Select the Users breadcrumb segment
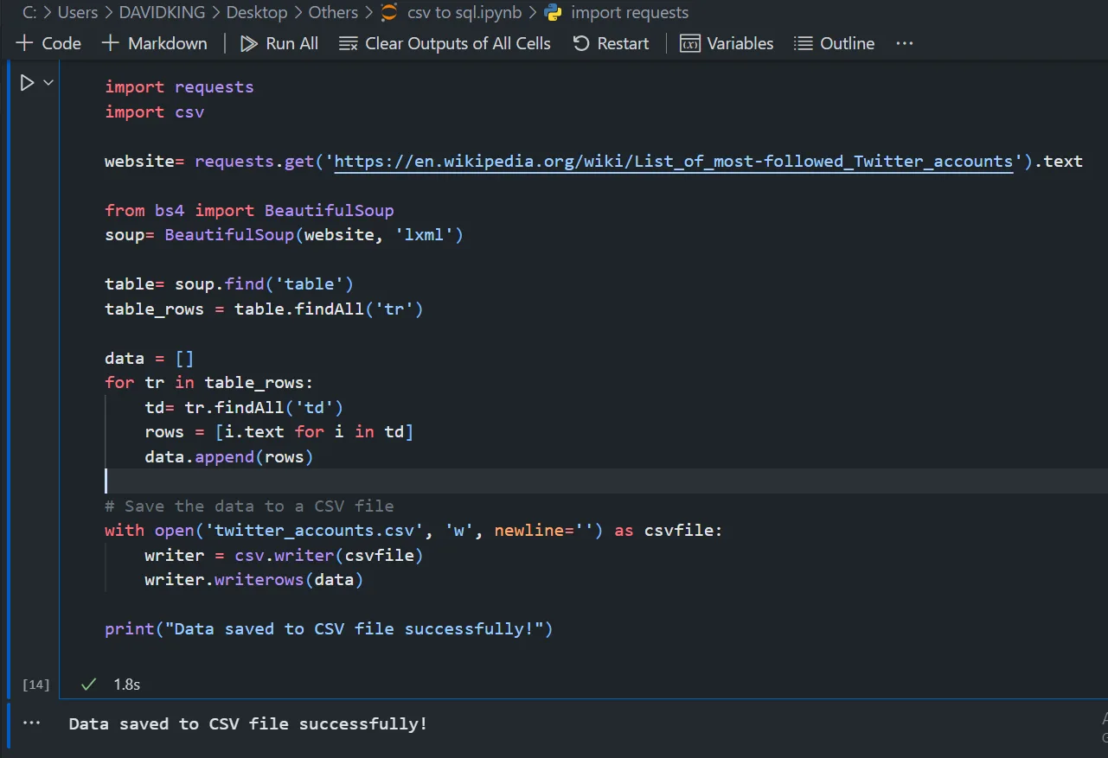The image size is (1108, 758). [78, 13]
